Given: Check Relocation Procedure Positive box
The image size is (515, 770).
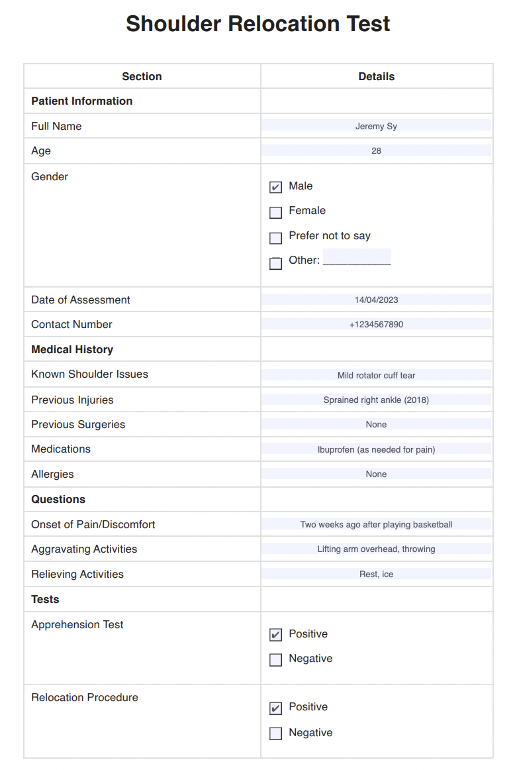Looking at the screenshot, I should (x=276, y=708).
